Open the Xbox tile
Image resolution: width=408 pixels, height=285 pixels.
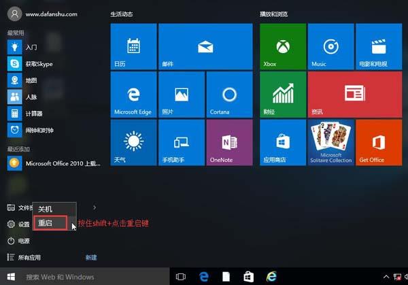tap(283, 46)
